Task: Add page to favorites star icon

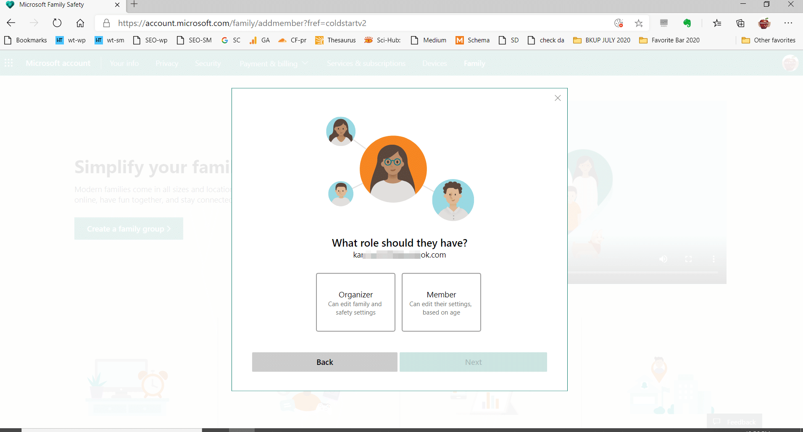Action: coord(639,23)
